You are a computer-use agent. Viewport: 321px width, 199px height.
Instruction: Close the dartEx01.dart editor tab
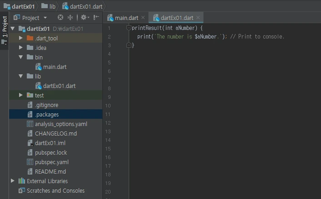(198, 18)
